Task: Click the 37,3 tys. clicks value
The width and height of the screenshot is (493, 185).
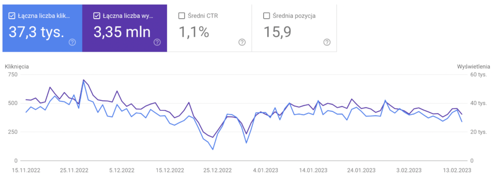Action: [37, 32]
